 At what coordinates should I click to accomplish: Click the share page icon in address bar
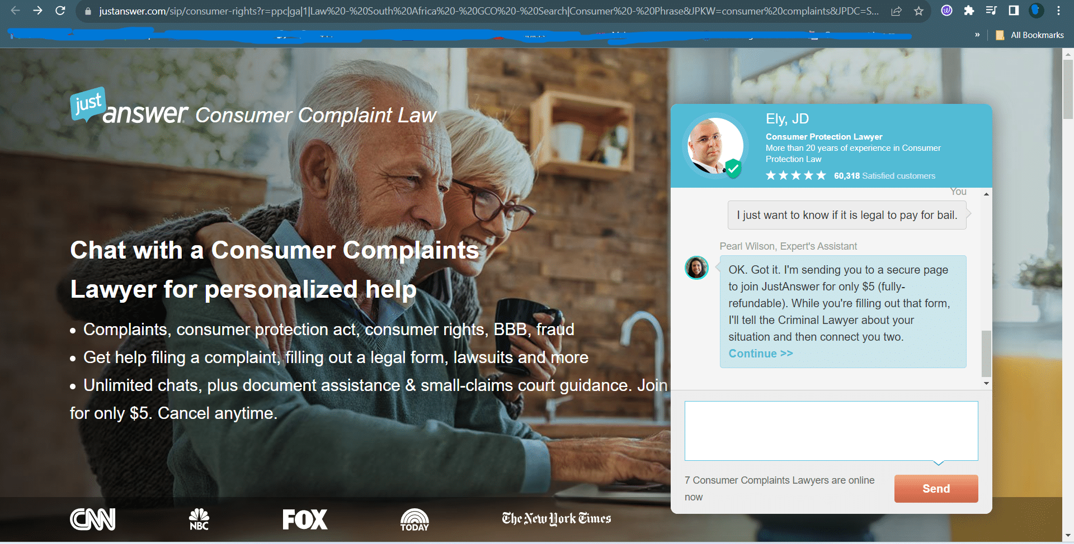(x=896, y=11)
